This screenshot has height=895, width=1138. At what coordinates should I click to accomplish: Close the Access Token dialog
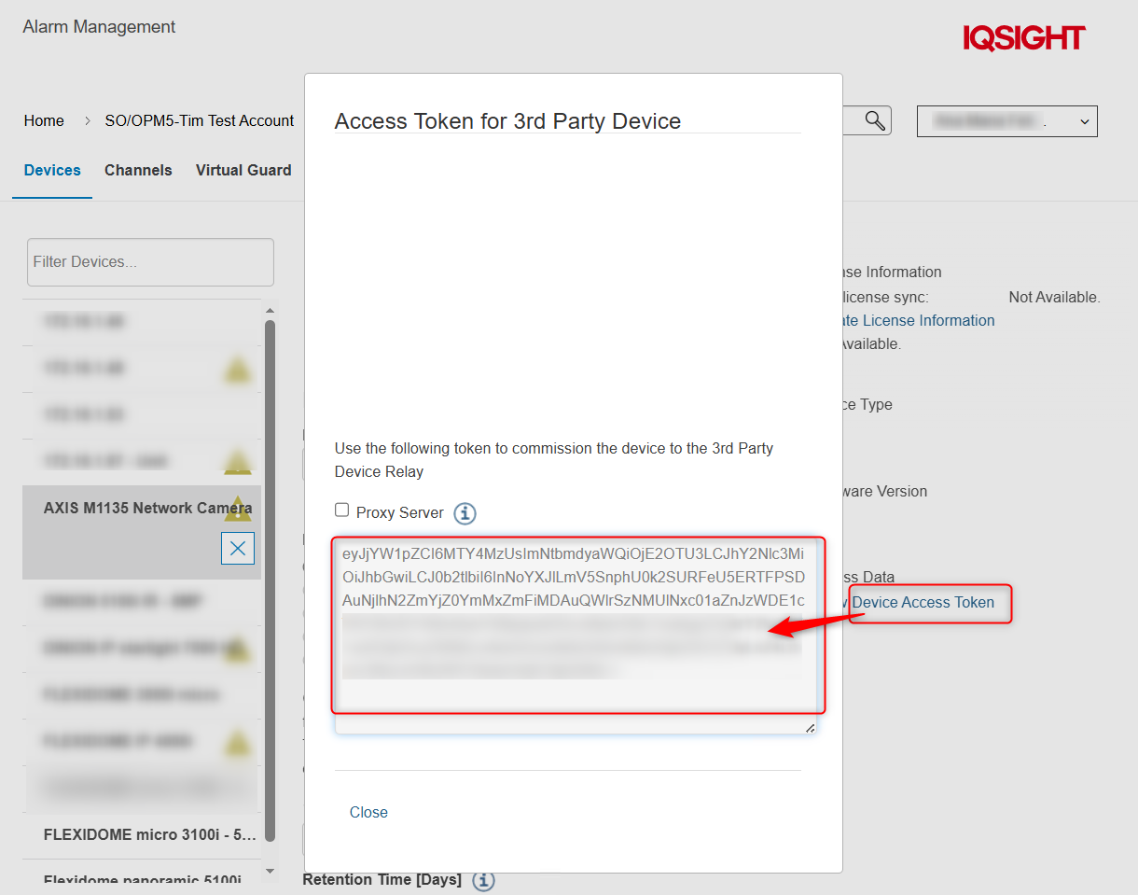pyautogui.click(x=368, y=812)
